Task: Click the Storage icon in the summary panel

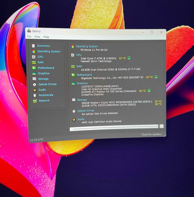Action: [74, 100]
